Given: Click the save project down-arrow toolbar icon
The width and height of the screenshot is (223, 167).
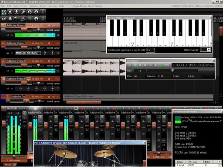Looking at the screenshot, I should (17, 12).
